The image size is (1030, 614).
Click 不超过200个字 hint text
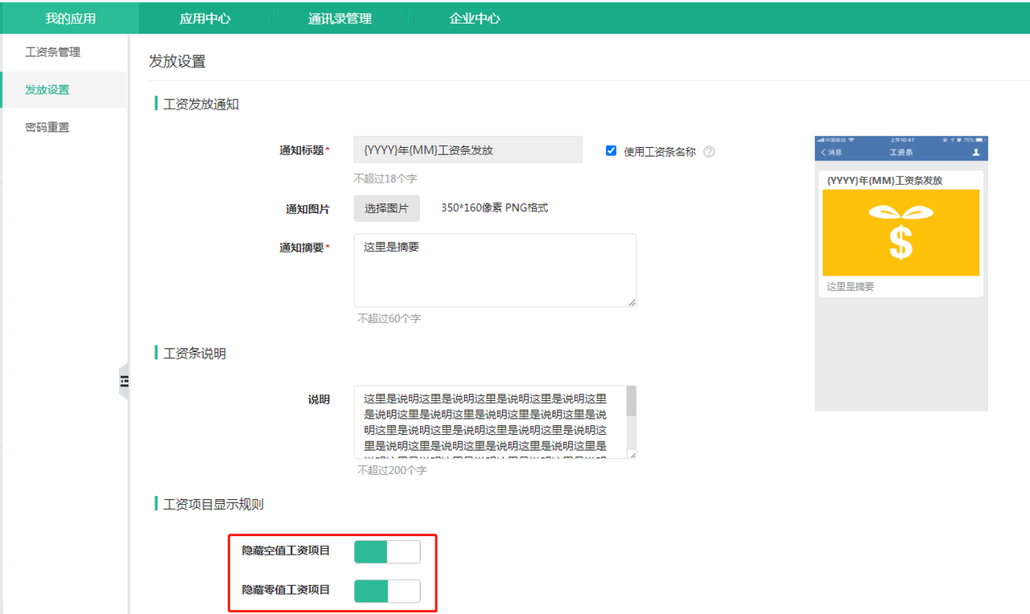[x=392, y=470]
